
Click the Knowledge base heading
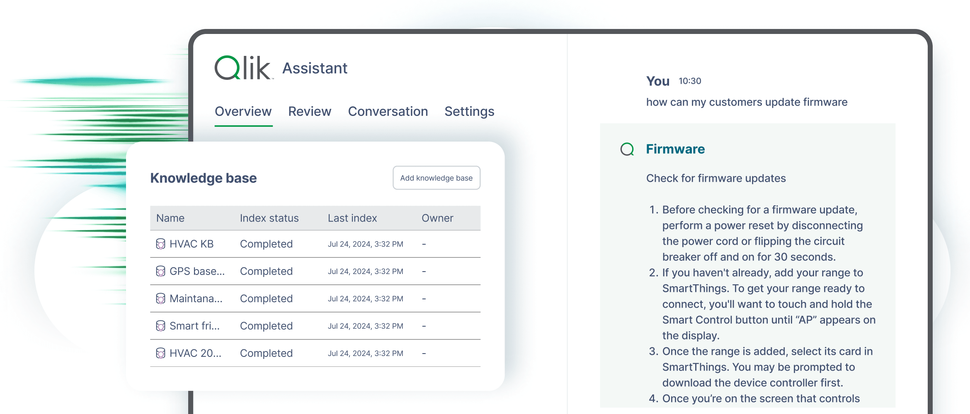[204, 178]
